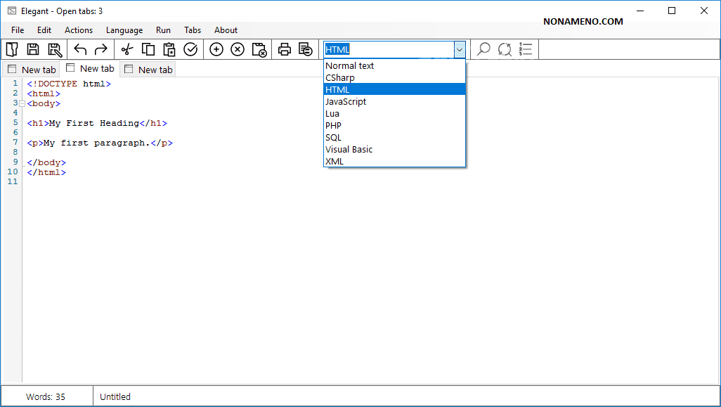Click the Undo arrow icon
This screenshot has height=407, width=721.
tap(80, 49)
